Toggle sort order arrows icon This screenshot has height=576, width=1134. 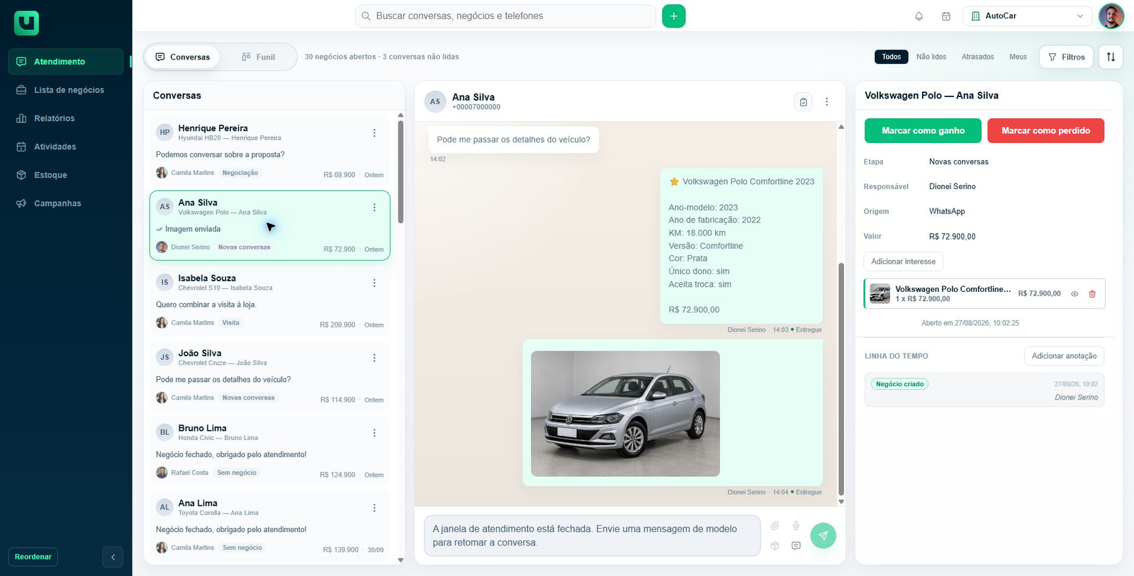pos(1111,57)
